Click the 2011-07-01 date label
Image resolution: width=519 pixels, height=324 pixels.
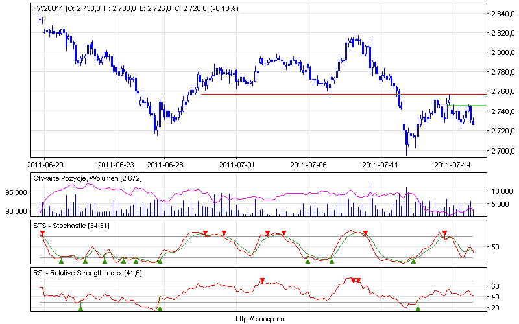237,165
